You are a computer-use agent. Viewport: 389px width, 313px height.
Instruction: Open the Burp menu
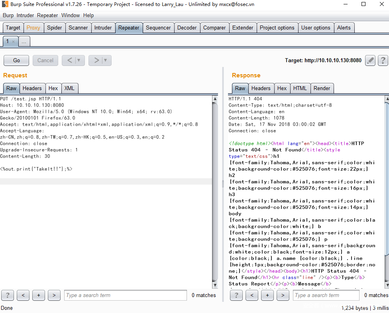tap(8, 16)
